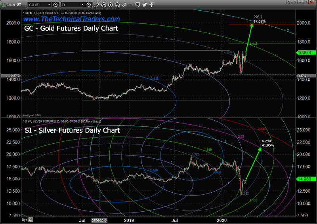Open the alerts A icon
317x224 pixels.
tap(117, 5)
